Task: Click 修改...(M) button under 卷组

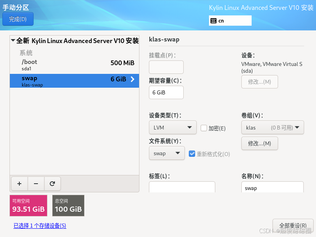Action: click(260, 143)
